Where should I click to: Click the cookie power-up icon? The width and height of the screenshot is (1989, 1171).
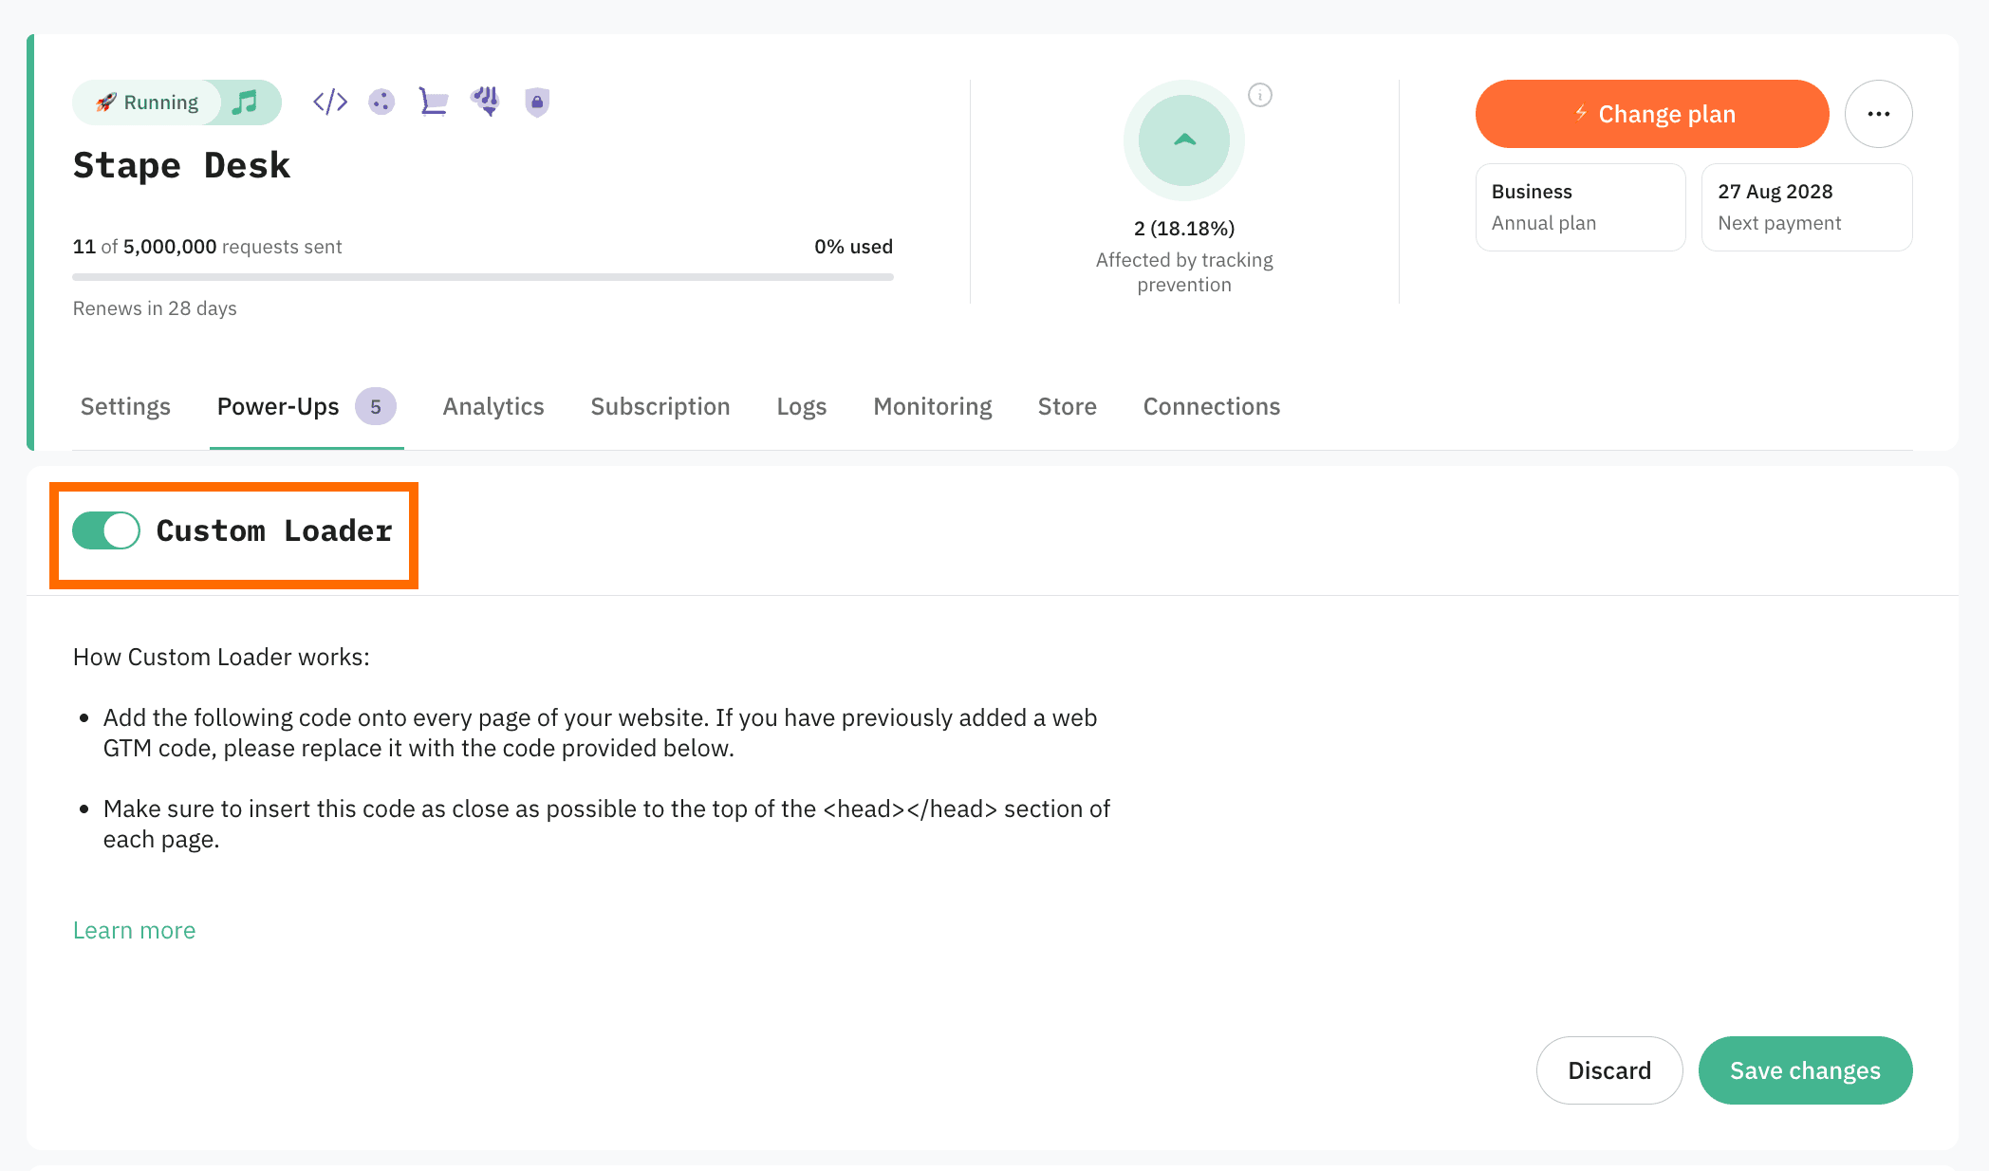pos(381,102)
